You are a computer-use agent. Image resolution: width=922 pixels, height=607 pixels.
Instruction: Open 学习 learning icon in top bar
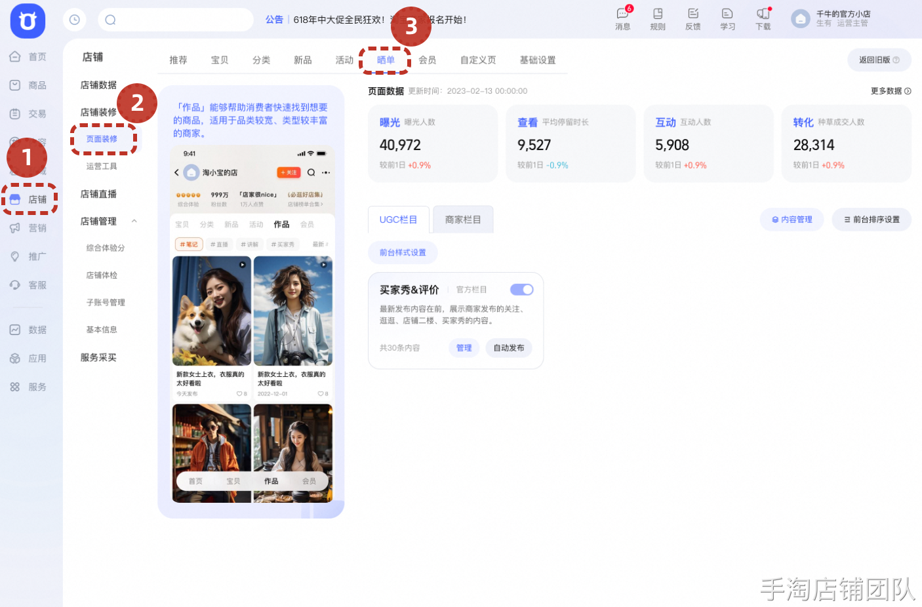coord(727,19)
